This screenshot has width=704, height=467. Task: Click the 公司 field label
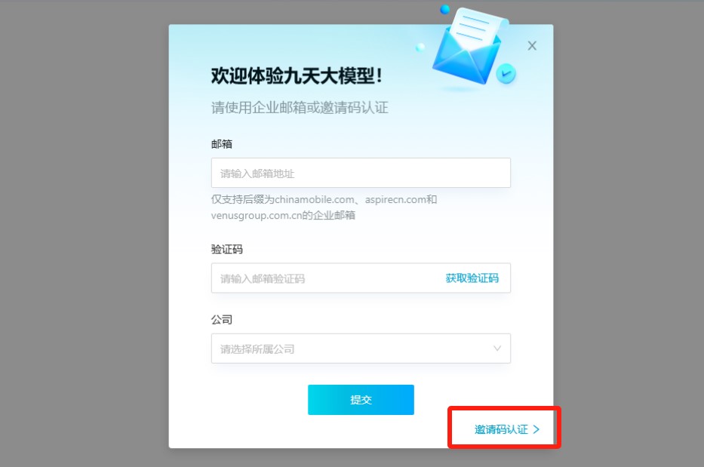(222, 320)
